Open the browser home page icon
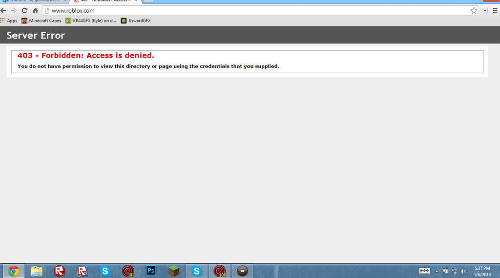This screenshot has width=500, height=278. coord(35,11)
